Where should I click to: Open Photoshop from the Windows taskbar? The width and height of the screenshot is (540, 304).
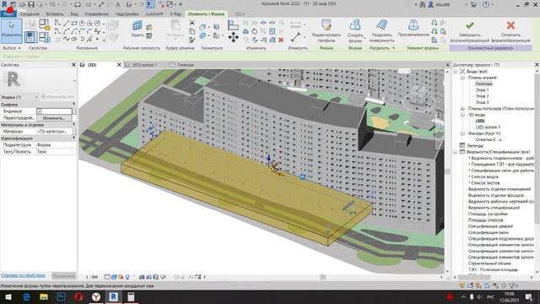pos(62,296)
